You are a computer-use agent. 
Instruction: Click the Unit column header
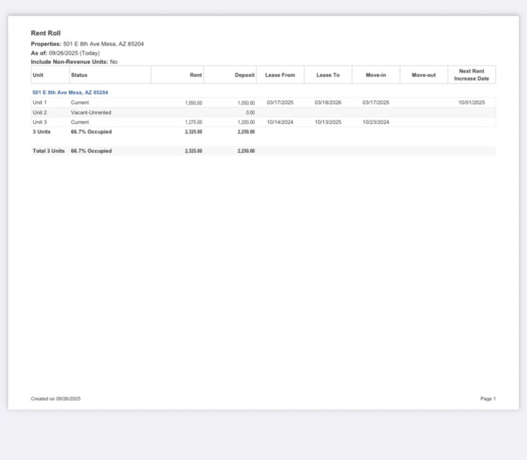(x=38, y=75)
